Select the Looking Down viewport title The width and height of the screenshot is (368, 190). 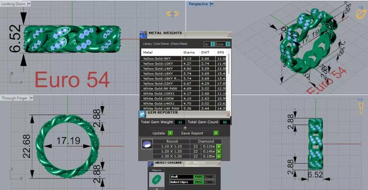14,4
